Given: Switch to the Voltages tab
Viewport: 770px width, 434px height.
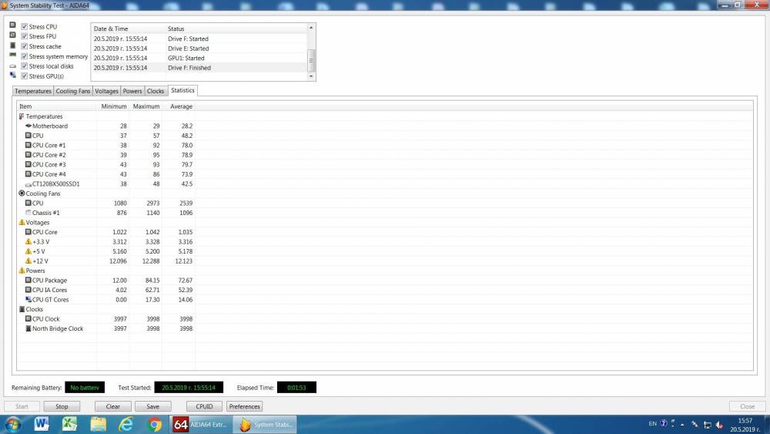Looking at the screenshot, I should [106, 91].
